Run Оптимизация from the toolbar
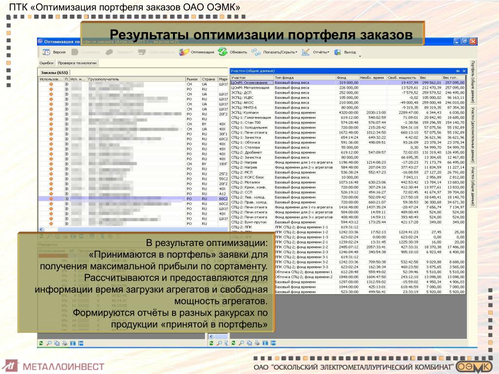Image resolution: width=499 pixels, height=374 pixels. 196,52
